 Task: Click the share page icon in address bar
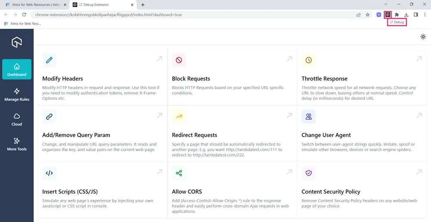pyautogui.click(x=359, y=15)
